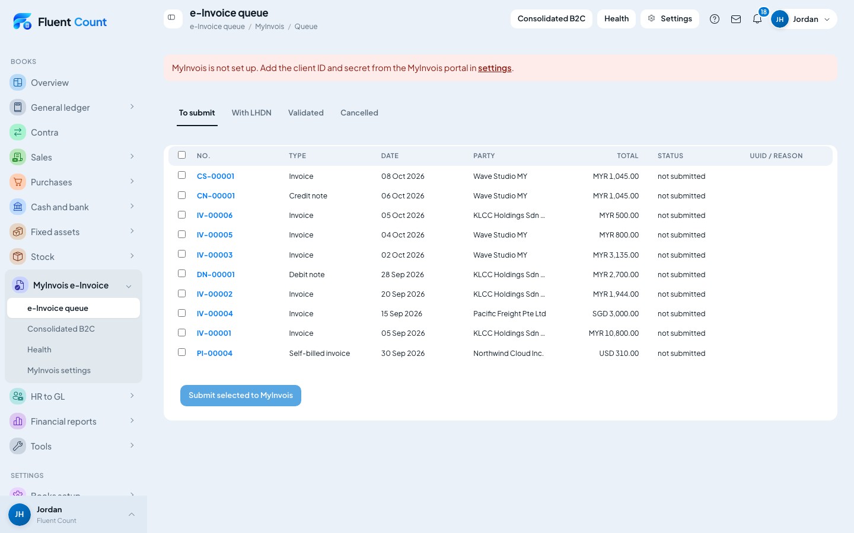Open the Jordan user dropdown in header

point(804,19)
